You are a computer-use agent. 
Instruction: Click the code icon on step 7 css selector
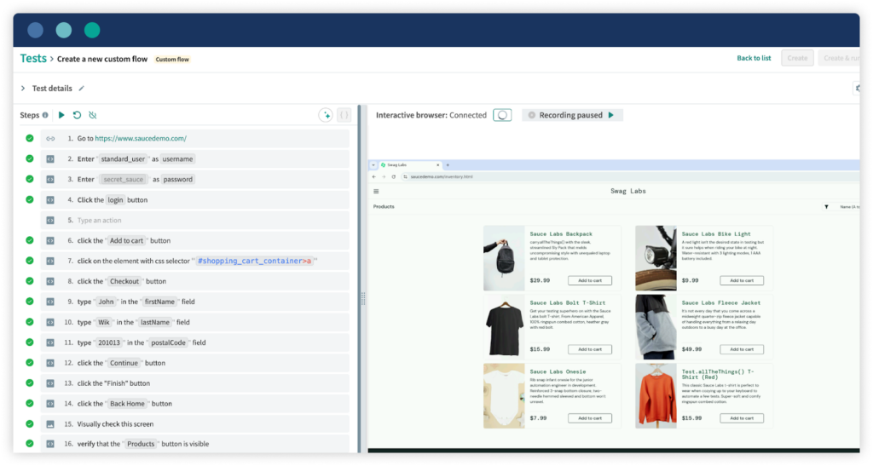tap(50, 261)
